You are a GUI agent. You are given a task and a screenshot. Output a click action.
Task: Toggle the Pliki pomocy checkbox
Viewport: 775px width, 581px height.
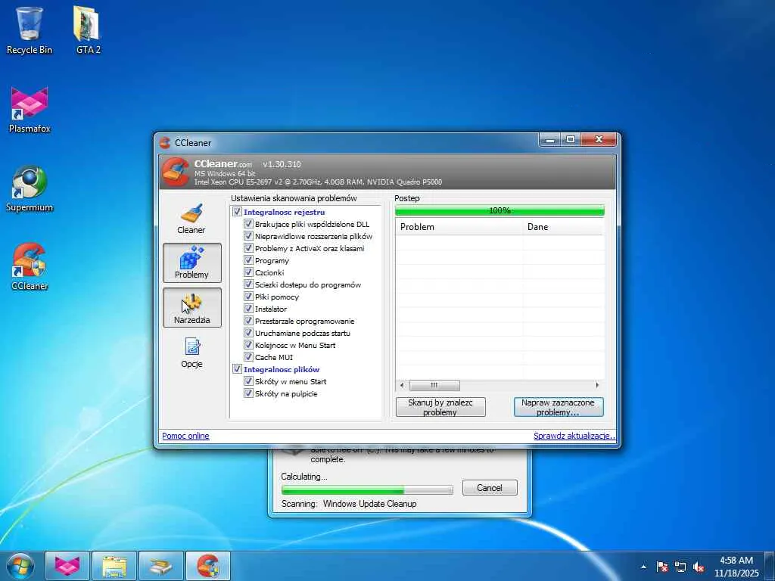tap(248, 297)
